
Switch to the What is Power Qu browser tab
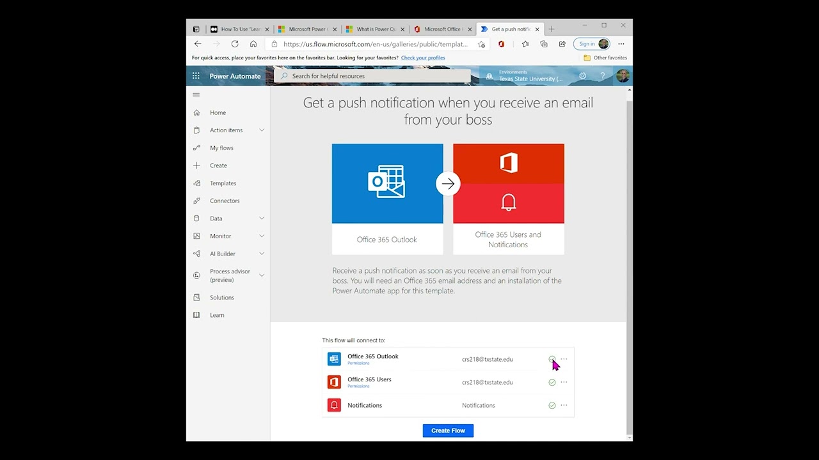point(376,29)
